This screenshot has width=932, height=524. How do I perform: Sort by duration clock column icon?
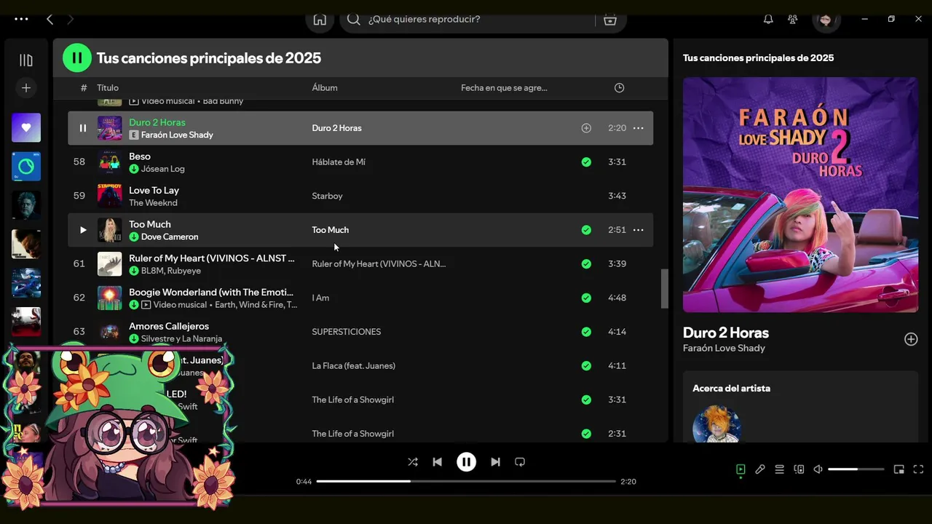point(619,88)
